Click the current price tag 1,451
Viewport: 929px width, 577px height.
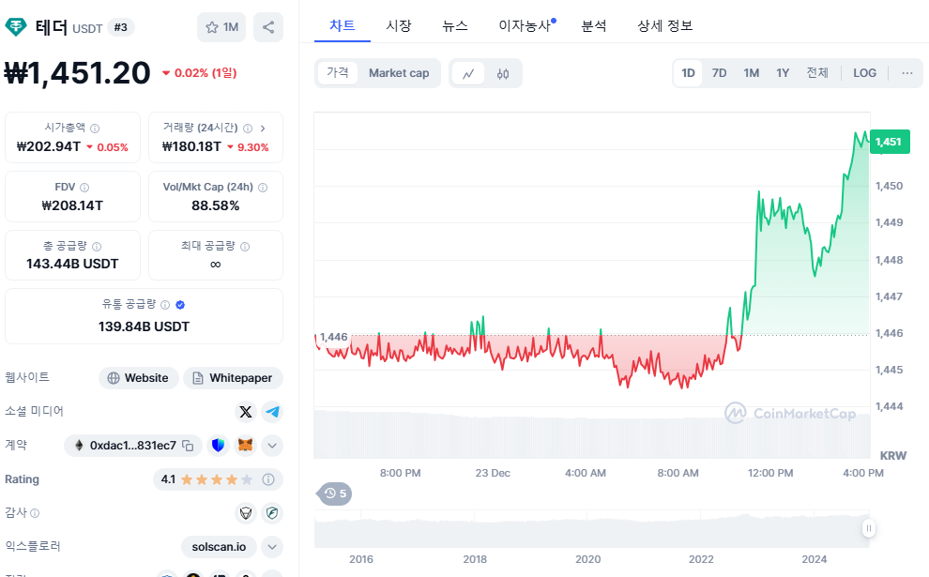coord(889,143)
